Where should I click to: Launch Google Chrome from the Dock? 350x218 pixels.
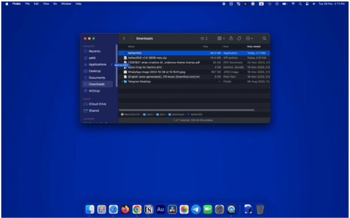point(137,209)
